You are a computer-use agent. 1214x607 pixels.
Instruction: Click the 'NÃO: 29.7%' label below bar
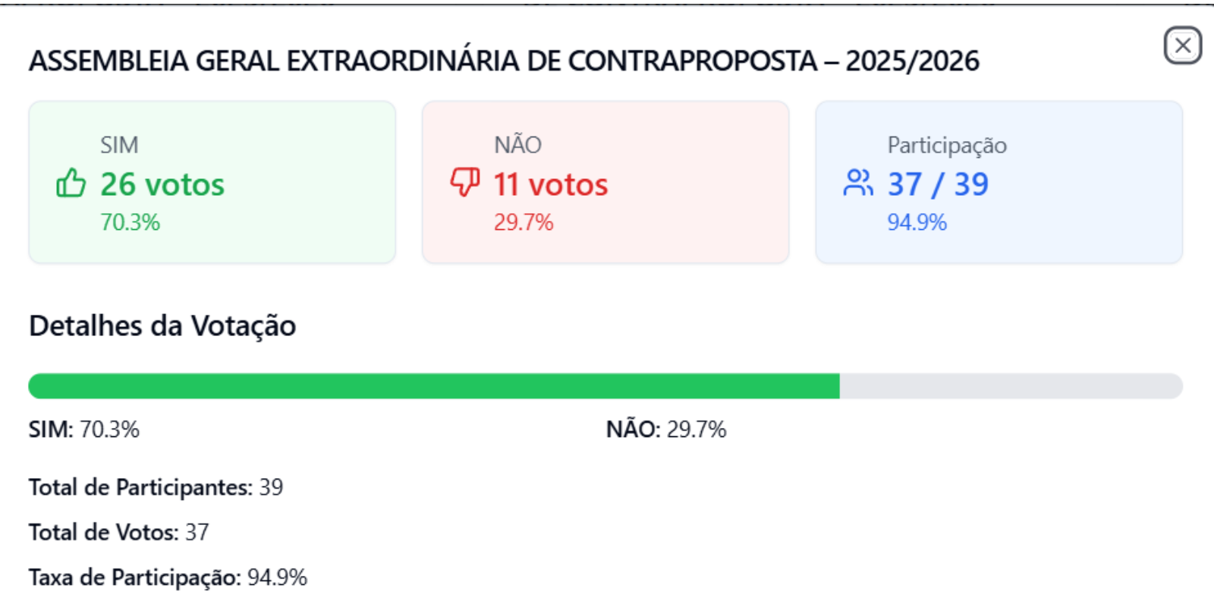coord(666,429)
